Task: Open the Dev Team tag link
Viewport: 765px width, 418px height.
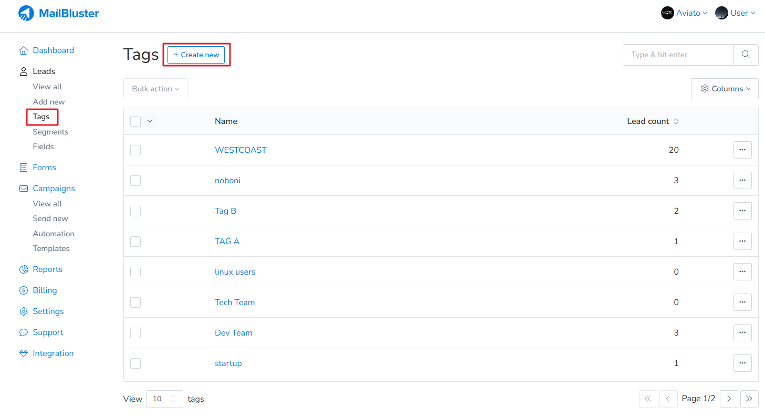Action: 234,332
